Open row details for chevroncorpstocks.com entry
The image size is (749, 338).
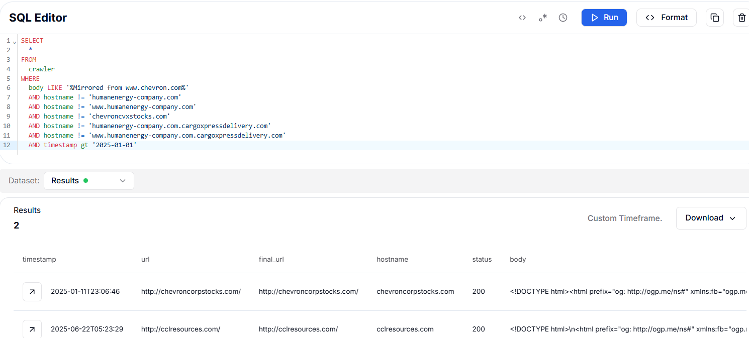click(x=32, y=292)
